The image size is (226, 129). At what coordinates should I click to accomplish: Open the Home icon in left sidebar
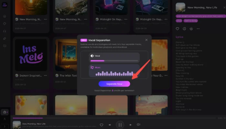click(5, 16)
